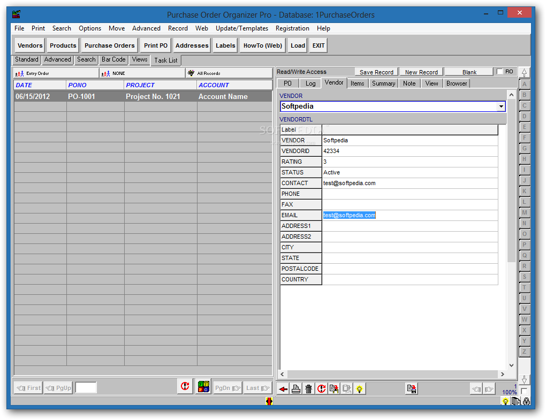The width and height of the screenshot is (546, 420).
Task: Click the red refresh icon below the table
Action: click(185, 386)
